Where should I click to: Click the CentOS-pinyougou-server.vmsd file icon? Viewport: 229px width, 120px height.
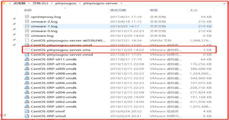[x=27, y=54]
